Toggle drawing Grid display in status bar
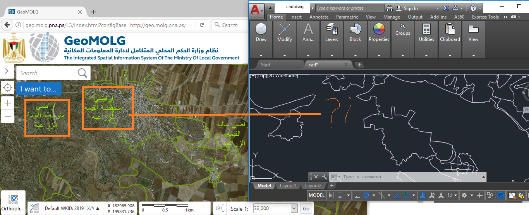The width and height of the screenshot is (529, 215). coord(332,195)
